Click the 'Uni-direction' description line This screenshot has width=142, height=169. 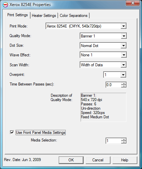pyautogui.click(x=91, y=108)
